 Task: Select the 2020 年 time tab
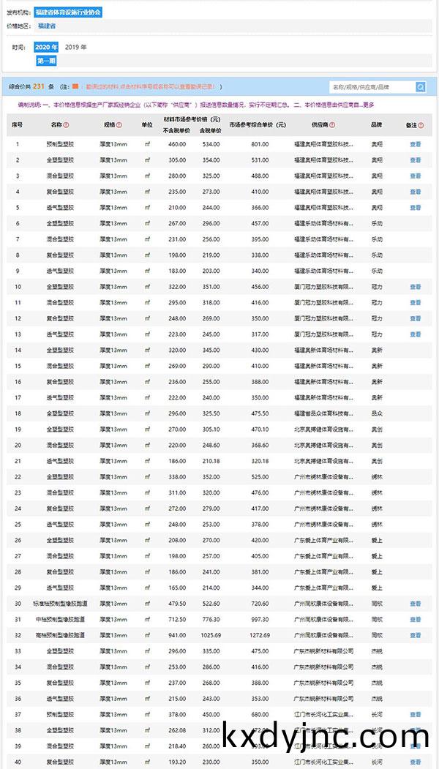pyautogui.click(x=46, y=47)
